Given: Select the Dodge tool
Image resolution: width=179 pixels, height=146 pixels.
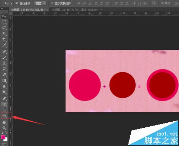Looking at the screenshot, I should coord(4,92).
